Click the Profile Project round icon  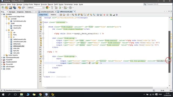[x=70, y=8]
